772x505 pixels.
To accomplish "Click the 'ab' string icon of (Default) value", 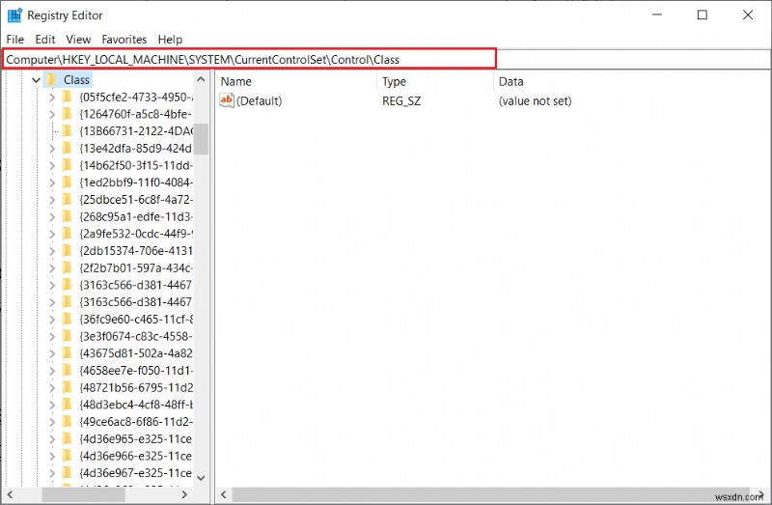I will point(227,100).
